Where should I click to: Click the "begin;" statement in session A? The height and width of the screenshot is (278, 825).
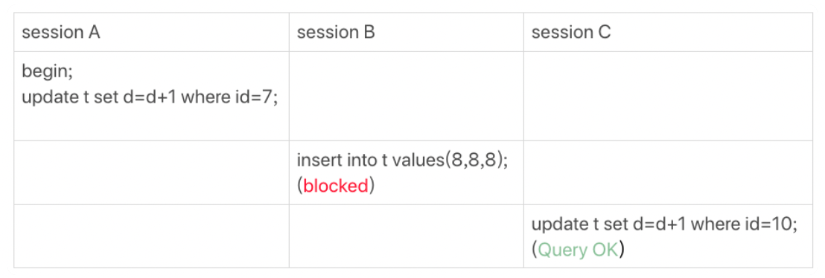[48, 71]
